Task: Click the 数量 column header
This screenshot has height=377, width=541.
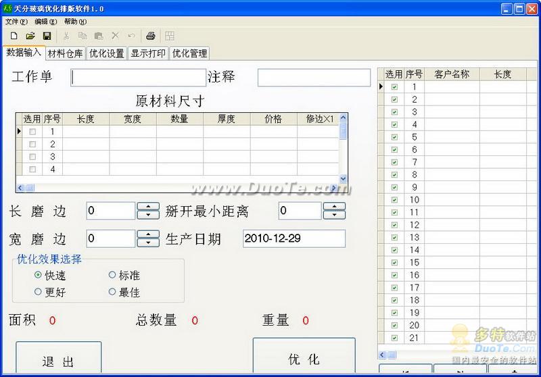Action: [x=180, y=119]
